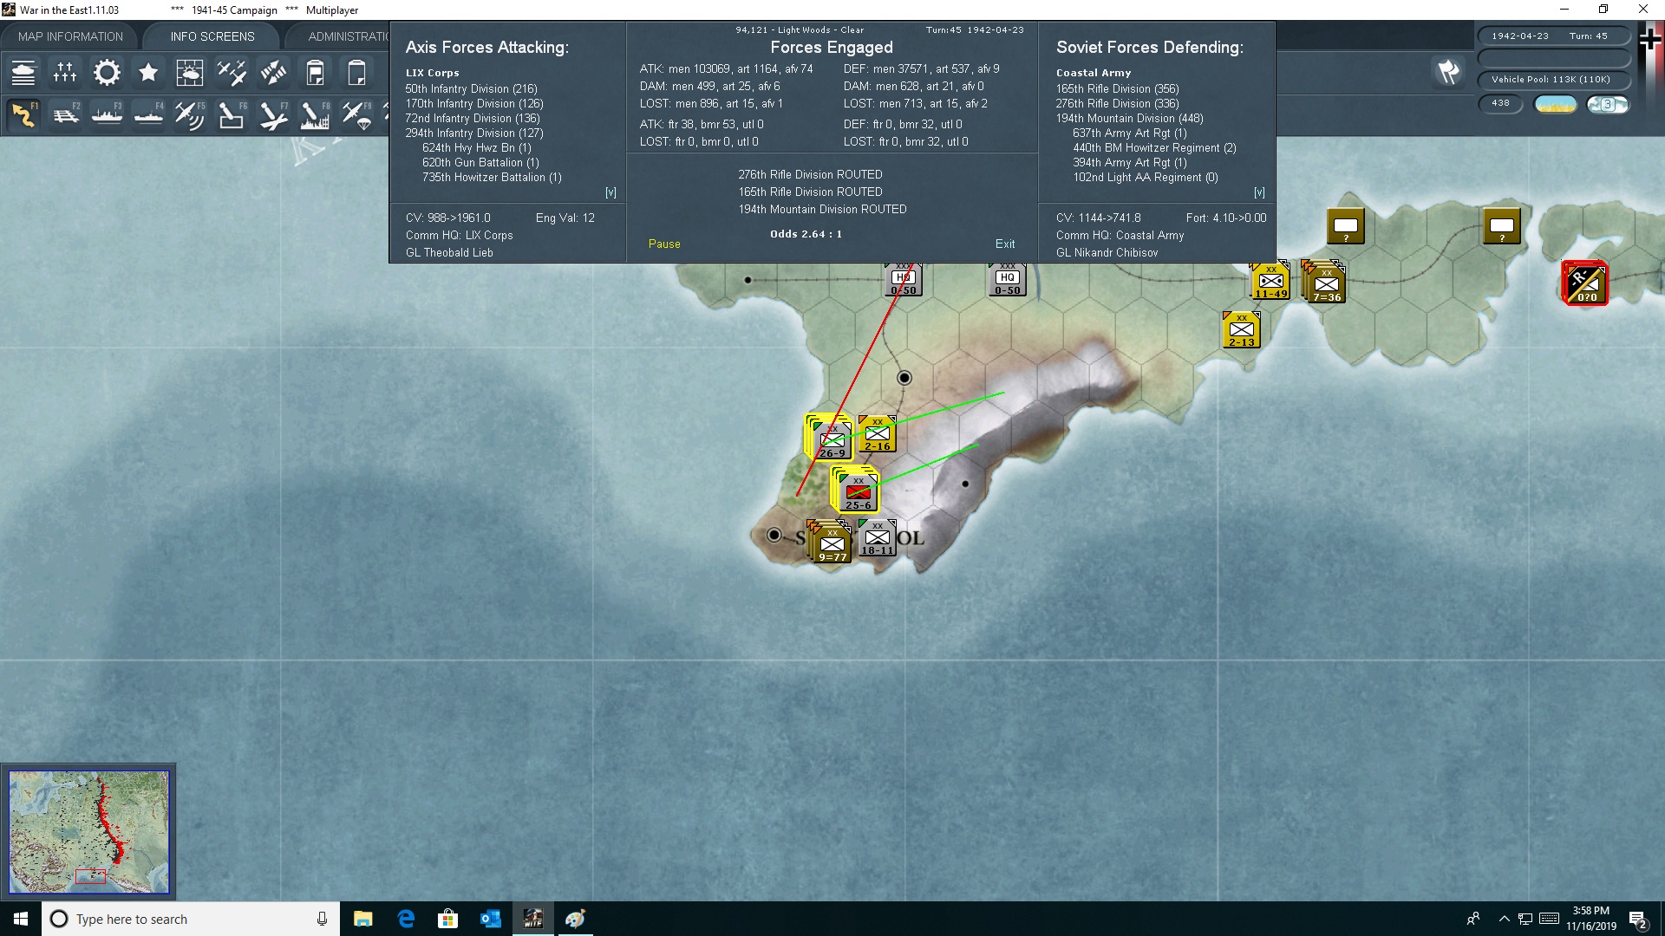Image resolution: width=1665 pixels, height=936 pixels.
Task: Select the 11-49 unit counter
Action: point(1270,281)
